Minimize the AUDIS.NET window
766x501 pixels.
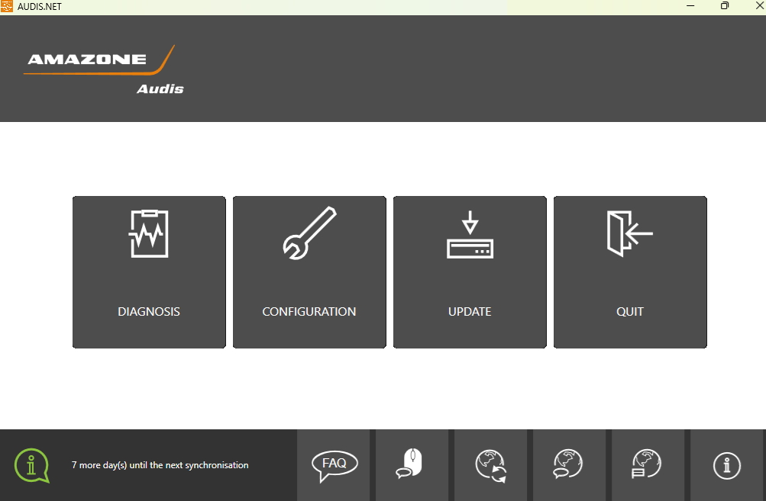pos(690,7)
